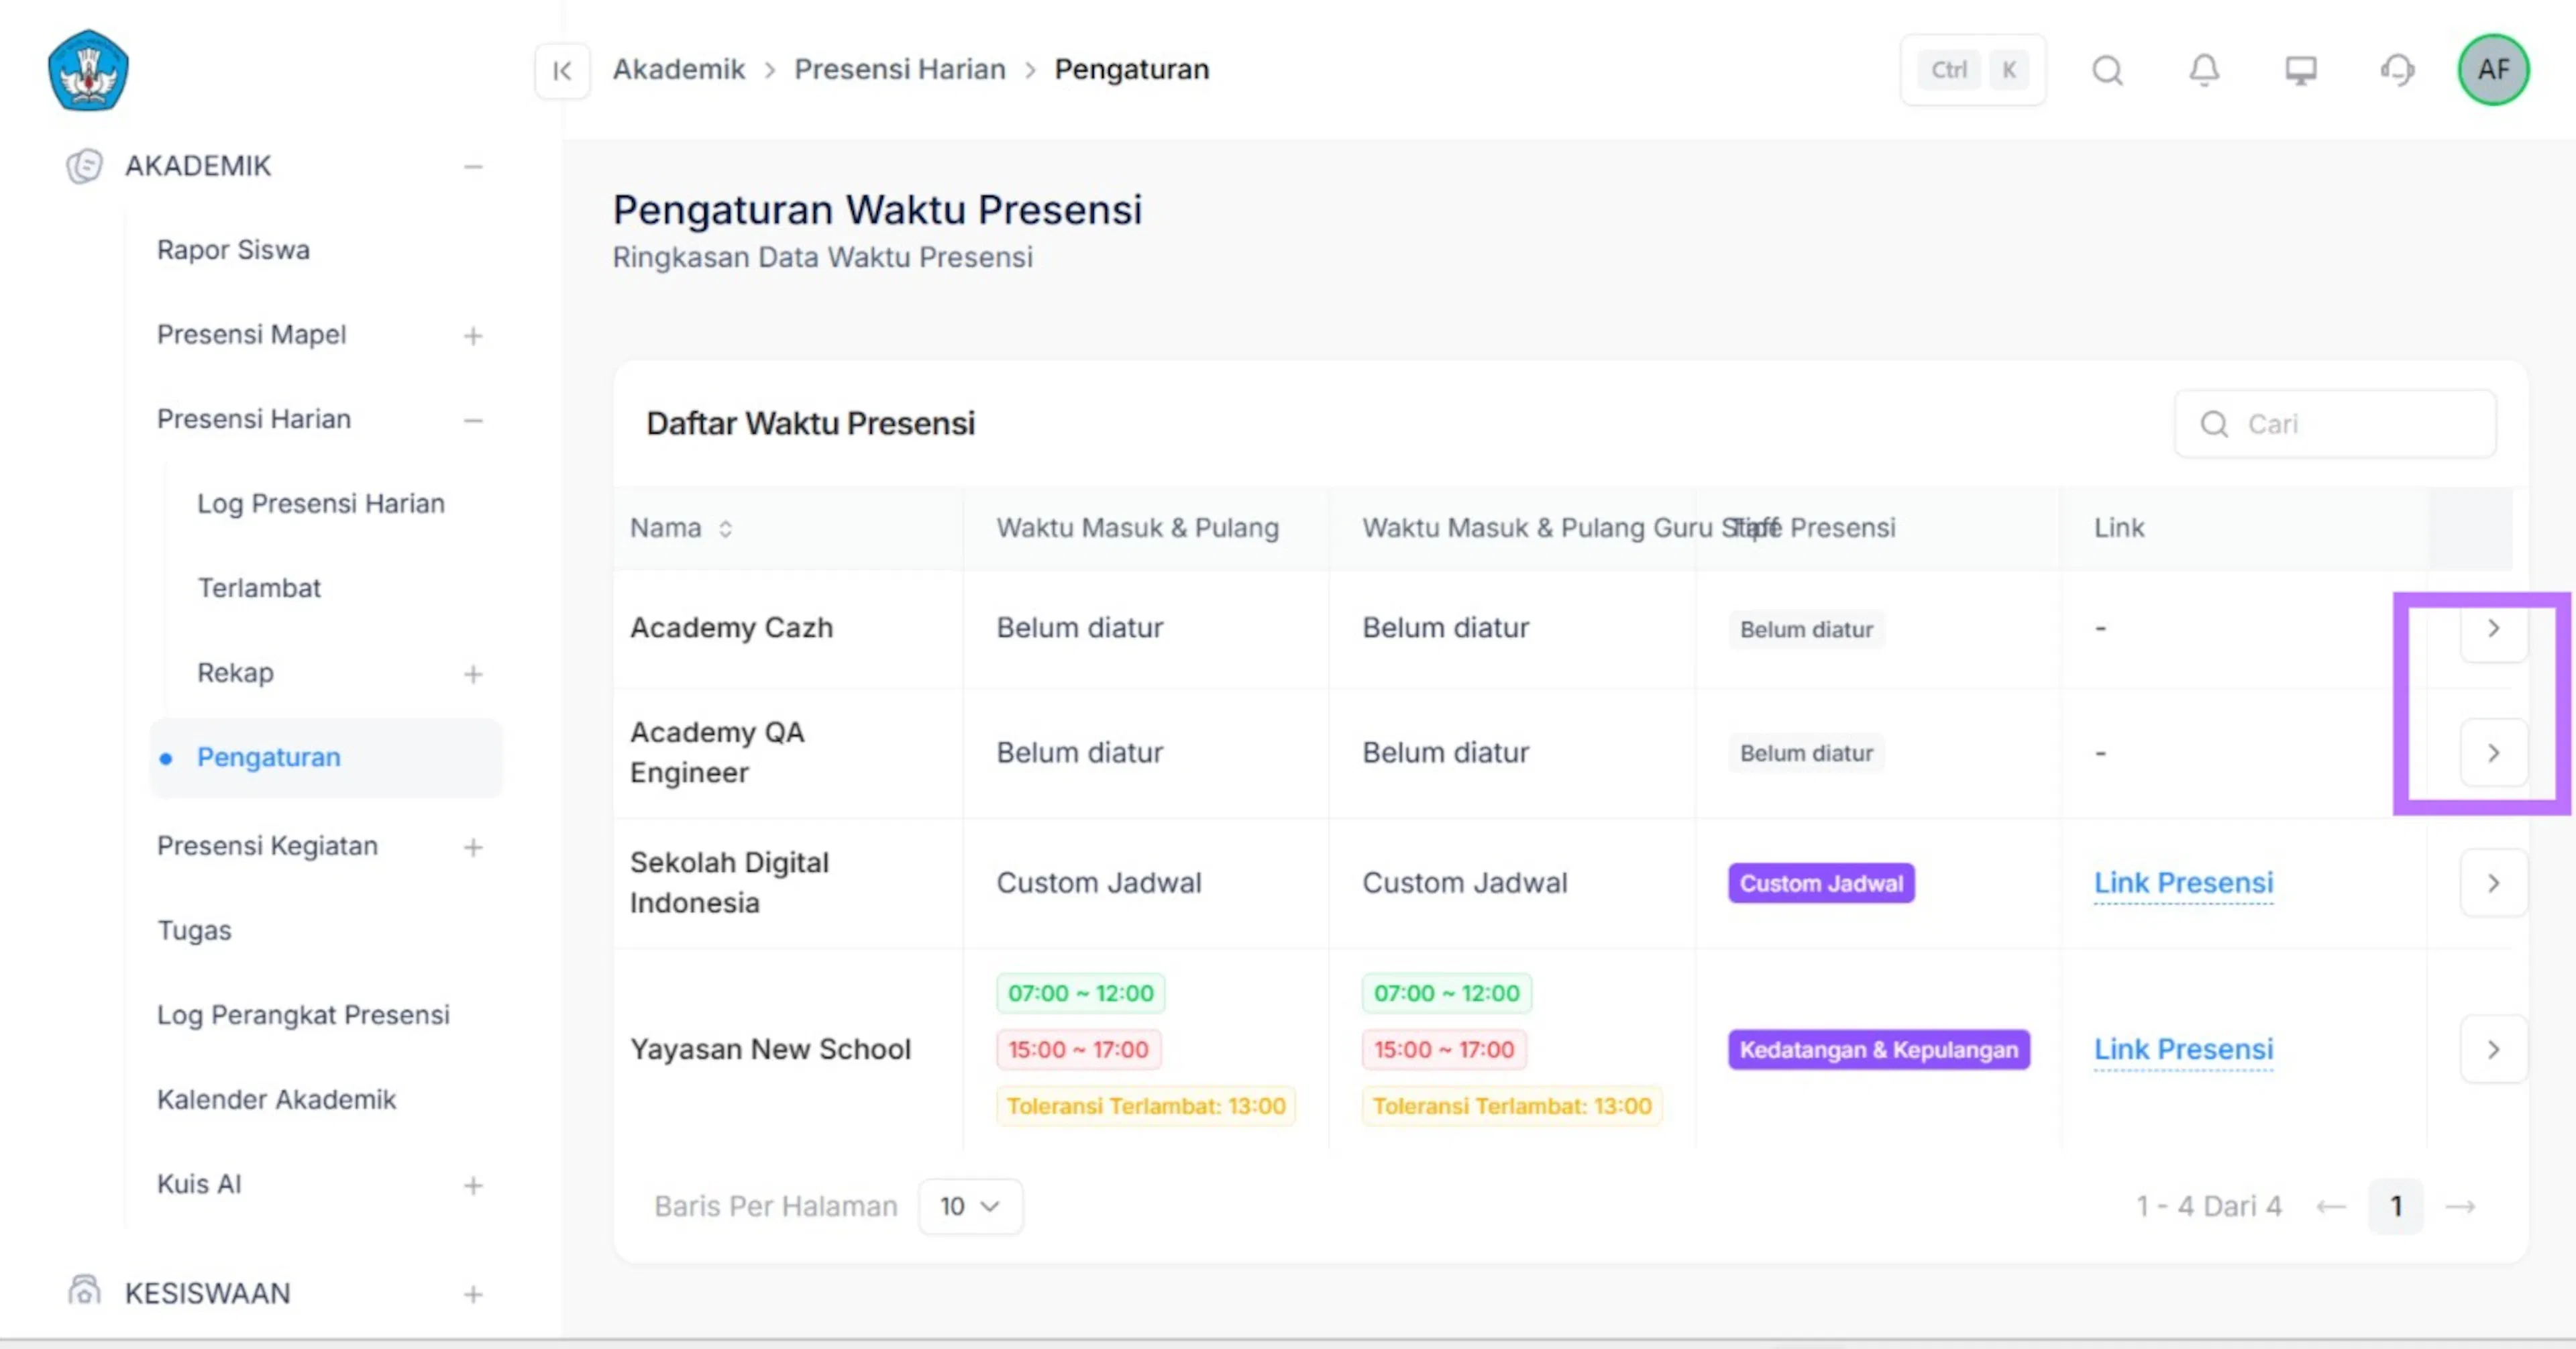Click the Cari search field
The height and width of the screenshot is (1349, 2576).
(2334, 424)
